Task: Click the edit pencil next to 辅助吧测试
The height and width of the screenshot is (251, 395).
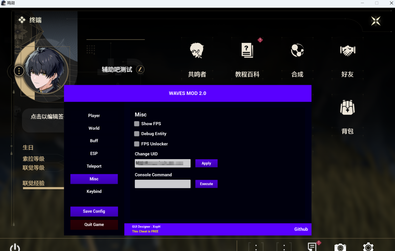Action: click(x=140, y=69)
